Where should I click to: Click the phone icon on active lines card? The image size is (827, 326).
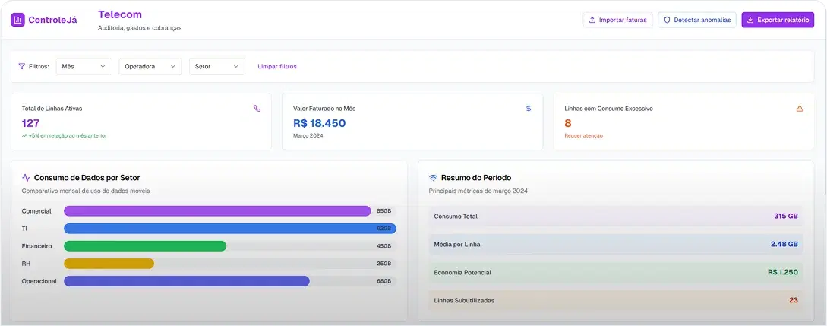pos(257,109)
